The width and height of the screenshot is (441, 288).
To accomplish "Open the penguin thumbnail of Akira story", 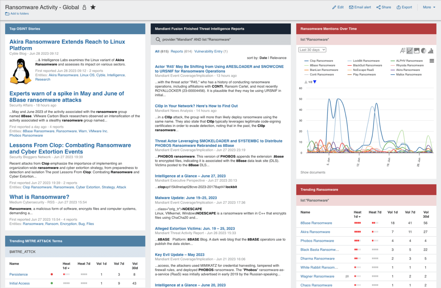I will pos(21,72).
